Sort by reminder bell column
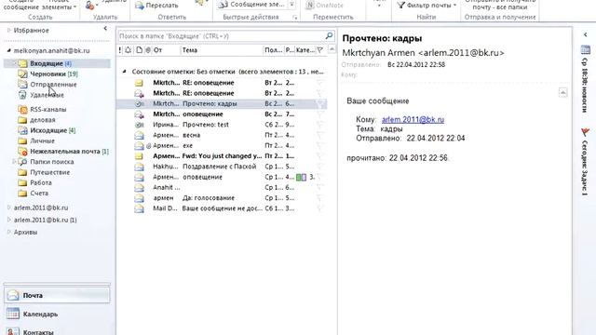This screenshot has width=596, height=335. point(129,50)
